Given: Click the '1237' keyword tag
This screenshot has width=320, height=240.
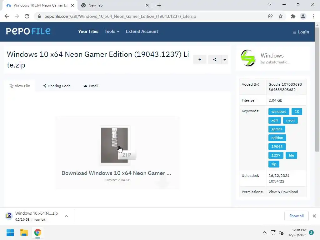Looking at the screenshot, I should pos(276,155).
